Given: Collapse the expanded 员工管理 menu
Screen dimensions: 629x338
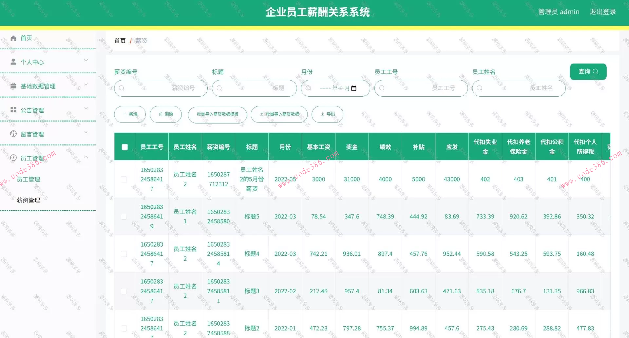Looking at the screenshot, I should point(86,157).
